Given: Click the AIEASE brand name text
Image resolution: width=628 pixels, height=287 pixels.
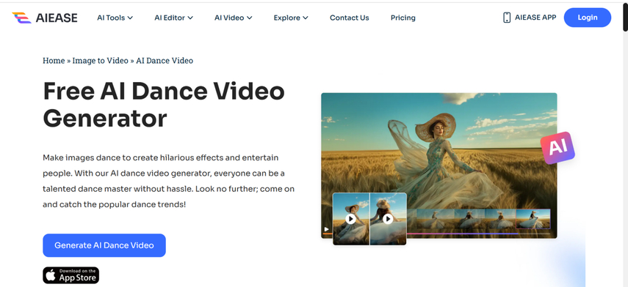Looking at the screenshot, I should 57,18.
